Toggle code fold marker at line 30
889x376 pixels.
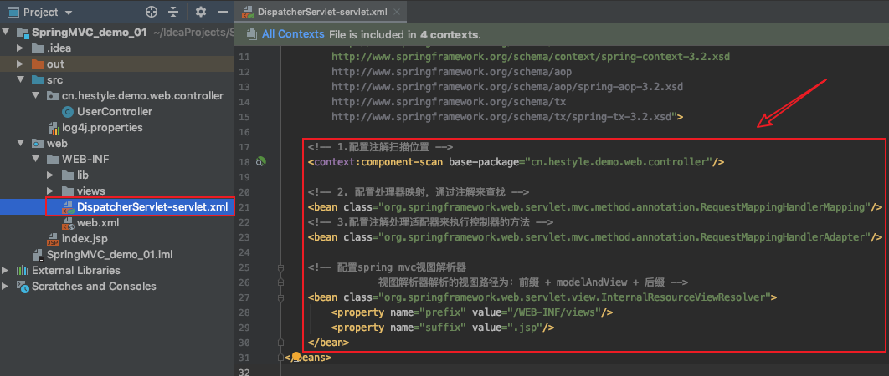[280, 342]
